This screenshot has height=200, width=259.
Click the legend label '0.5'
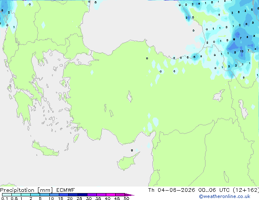[14, 198]
